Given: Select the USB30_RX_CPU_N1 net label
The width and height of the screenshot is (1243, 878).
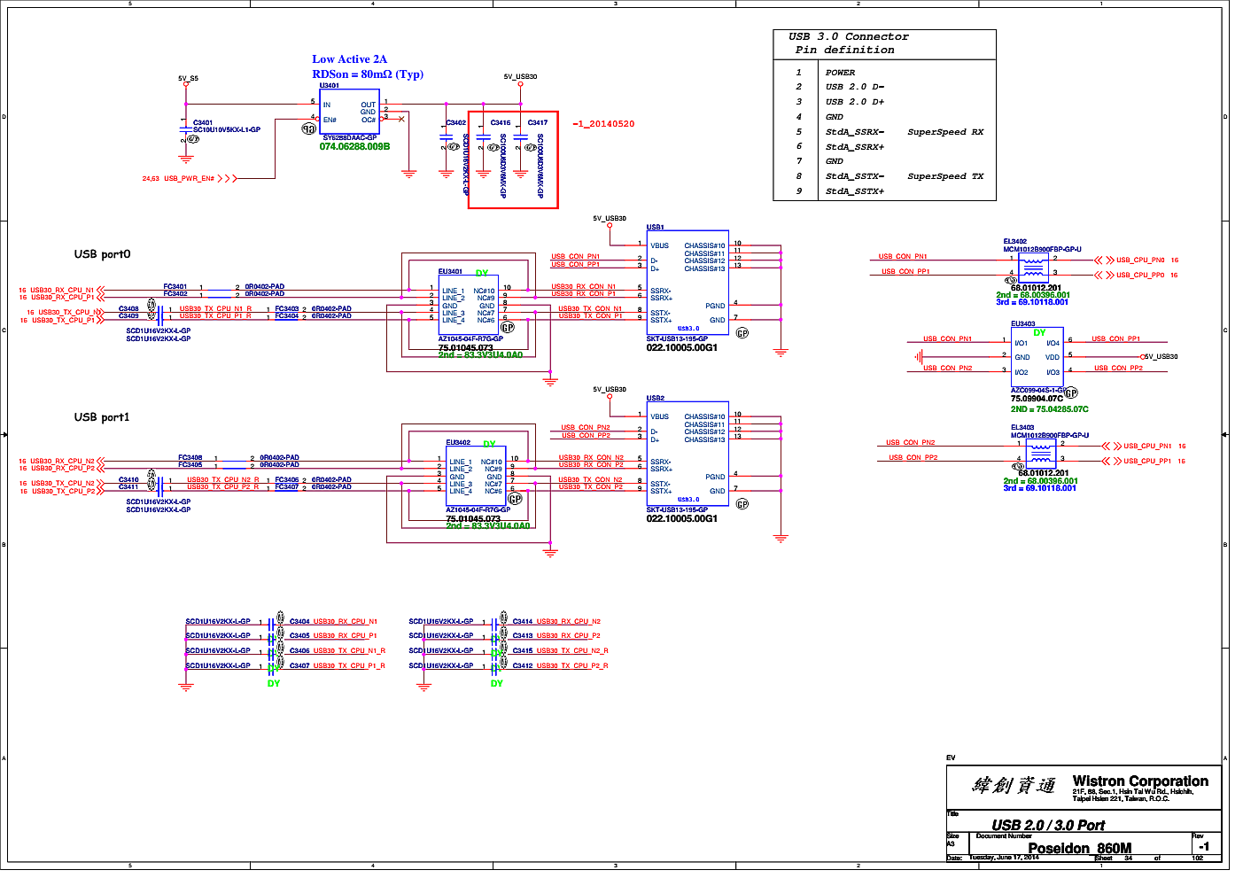Looking at the screenshot, I should [62, 291].
